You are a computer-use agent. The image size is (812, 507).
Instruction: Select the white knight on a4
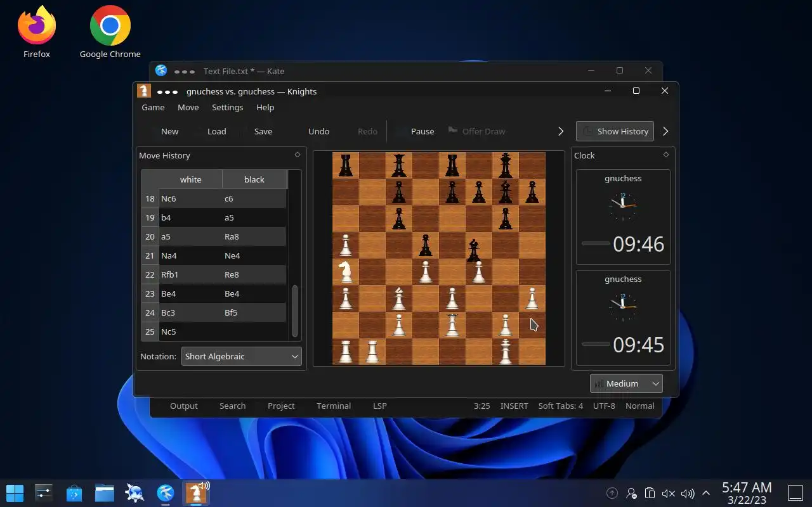click(x=346, y=272)
